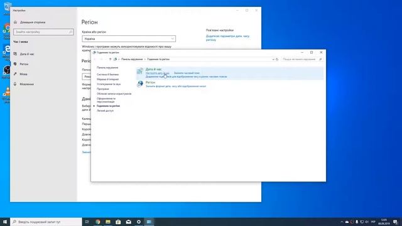Open Панель керування home in the sidebar
Viewport: 402px width, 226px height.
[107, 68]
